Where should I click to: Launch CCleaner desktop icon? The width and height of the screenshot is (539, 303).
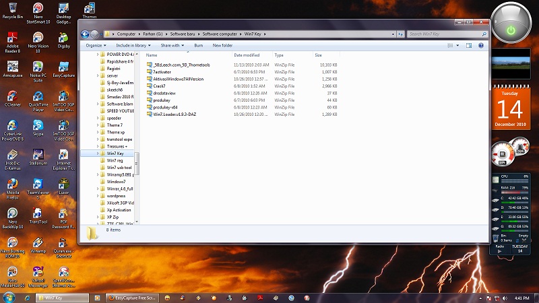coord(13,98)
